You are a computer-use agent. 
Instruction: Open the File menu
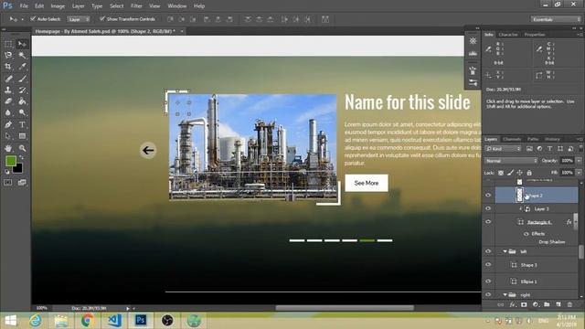24,6
